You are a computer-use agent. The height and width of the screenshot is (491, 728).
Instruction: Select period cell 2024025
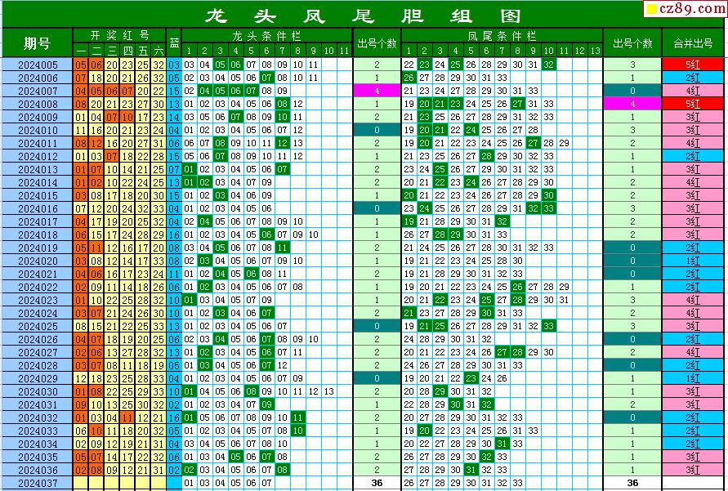[x=38, y=326]
